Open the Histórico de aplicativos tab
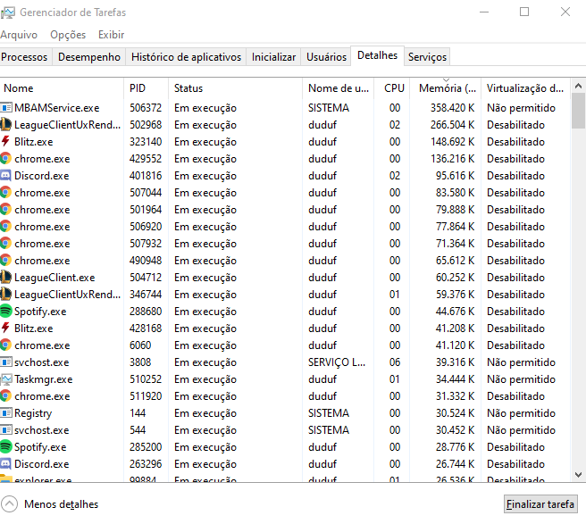The width and height of the screenshot is (586, 524). (186, 57)
